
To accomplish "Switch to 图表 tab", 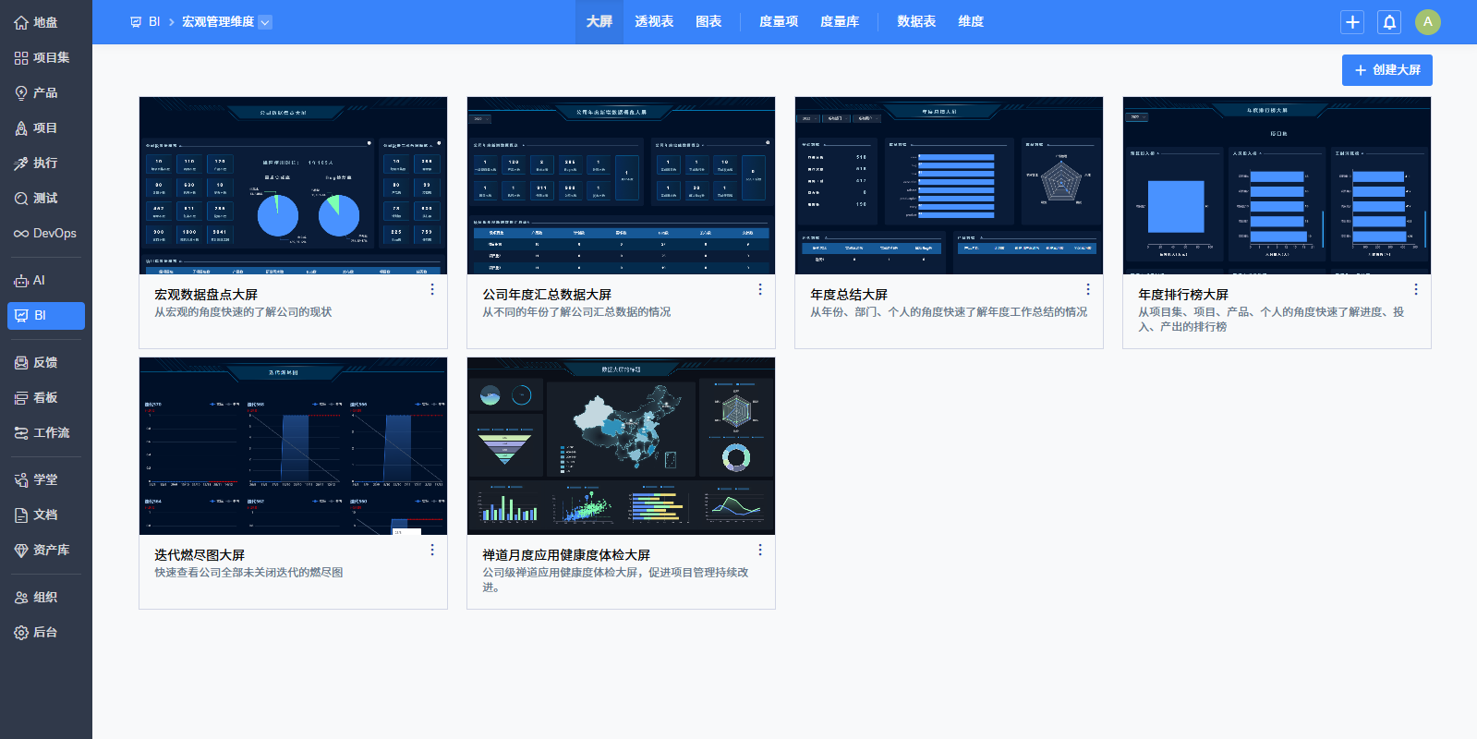I will (x=708, y=22).
